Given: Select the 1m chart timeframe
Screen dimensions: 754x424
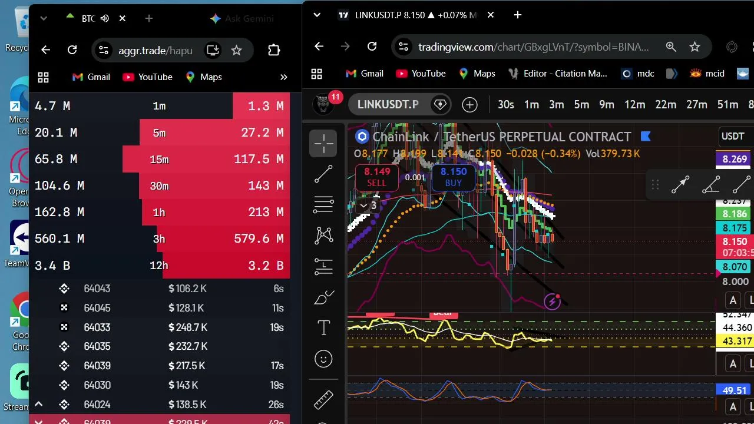Looking at the screenshot, I should coord(531,105).
